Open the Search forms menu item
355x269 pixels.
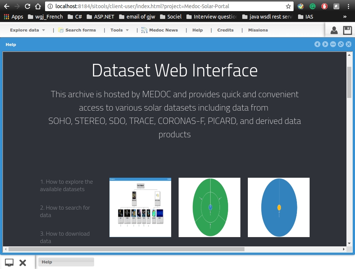point(77,30)
